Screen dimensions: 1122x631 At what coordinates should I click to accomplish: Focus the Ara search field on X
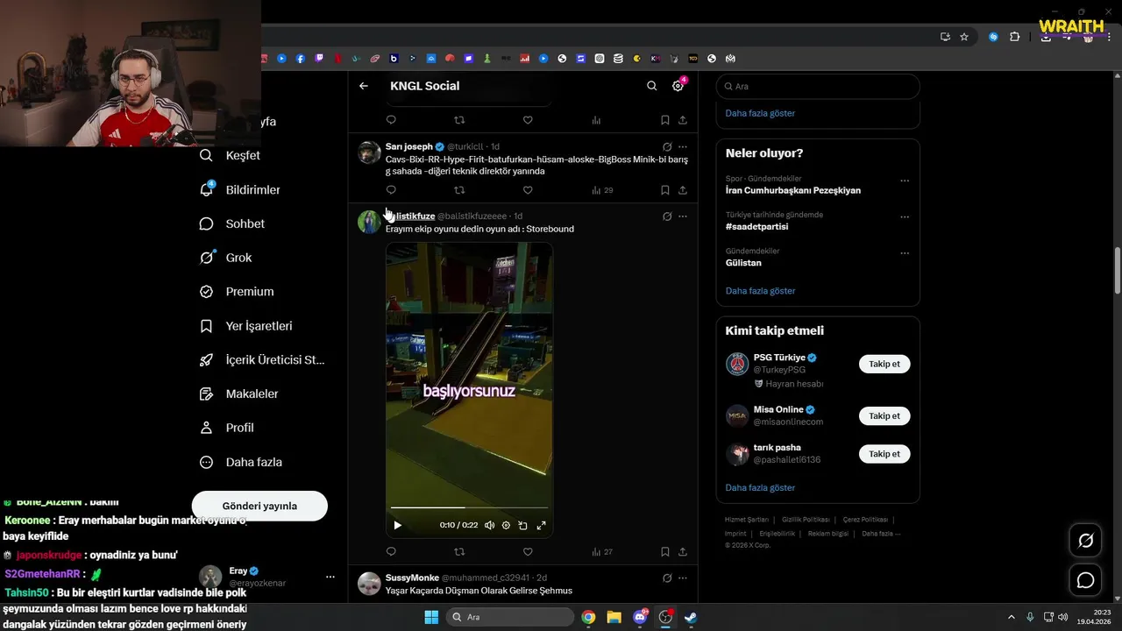(818, 87)
